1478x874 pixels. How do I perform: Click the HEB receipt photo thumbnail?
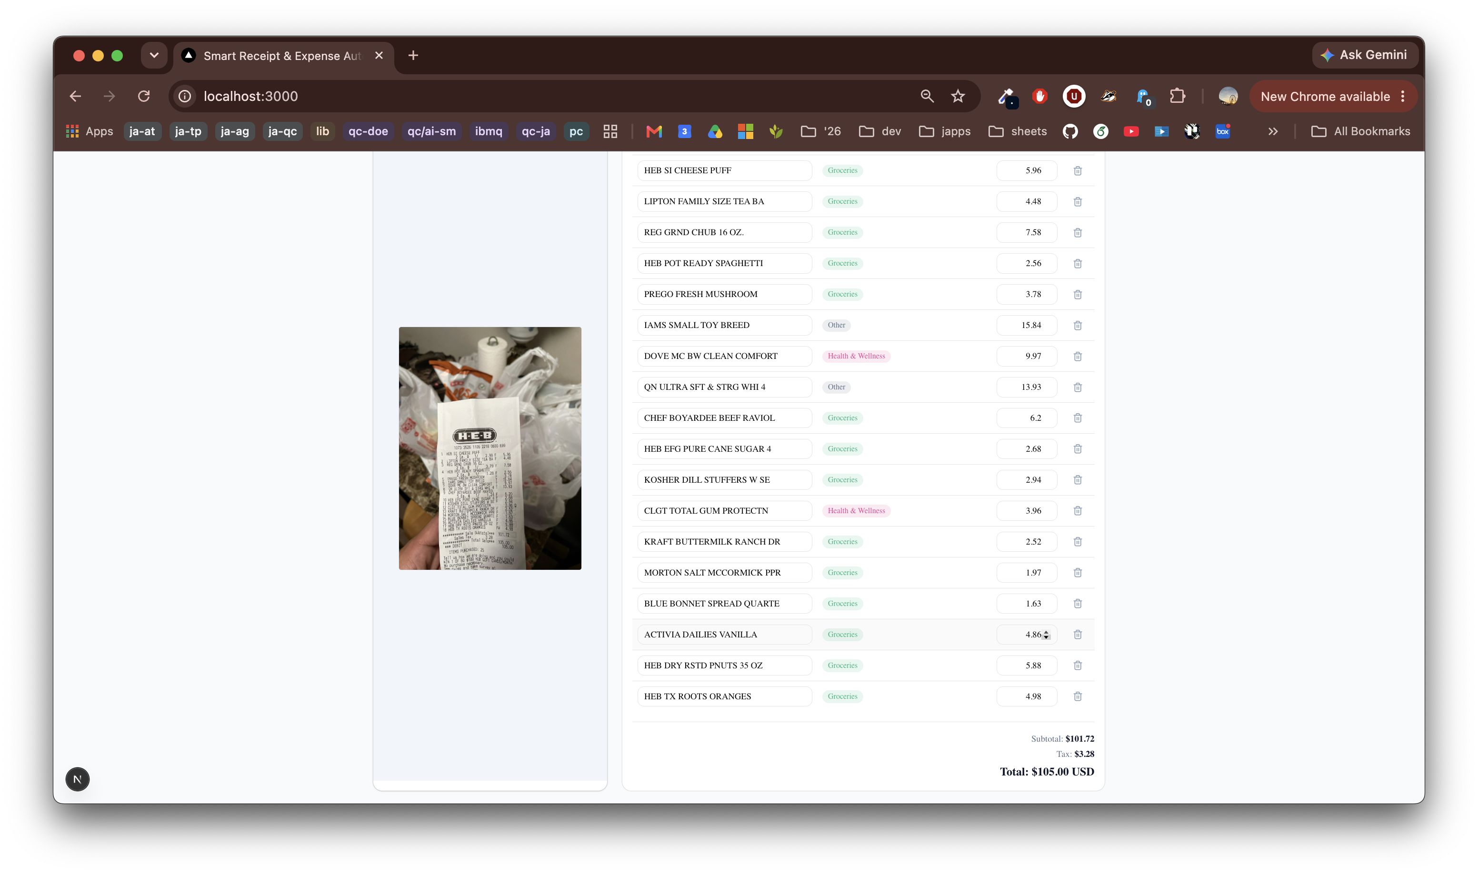coord(490,448)
